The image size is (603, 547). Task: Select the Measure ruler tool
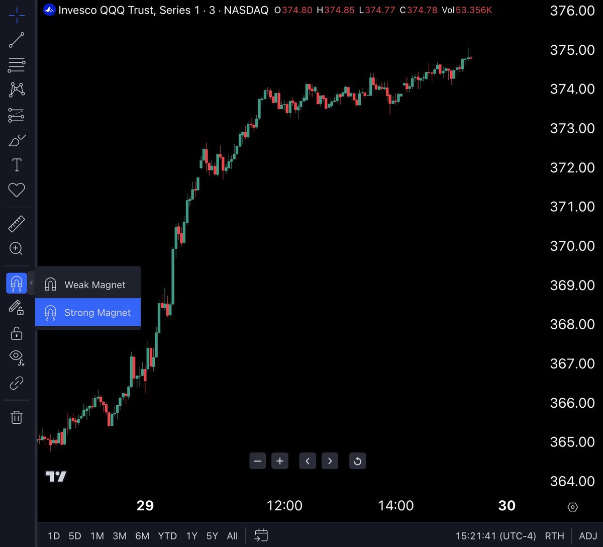pos(17,223)
